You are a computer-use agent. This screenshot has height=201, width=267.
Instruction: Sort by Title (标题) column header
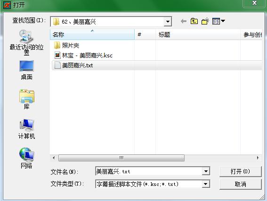coord(198,34)
